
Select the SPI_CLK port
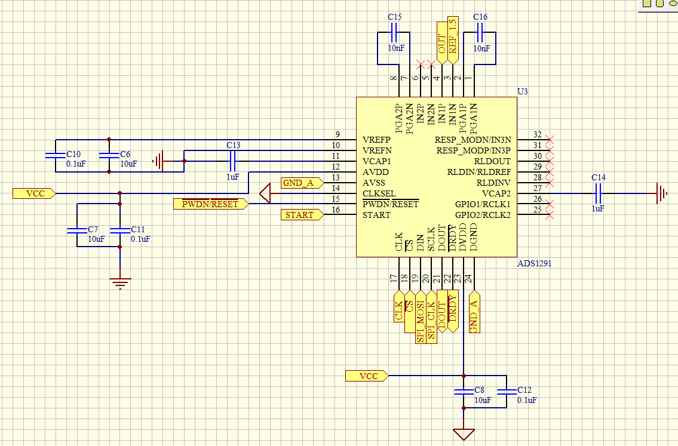click(431, 317)
